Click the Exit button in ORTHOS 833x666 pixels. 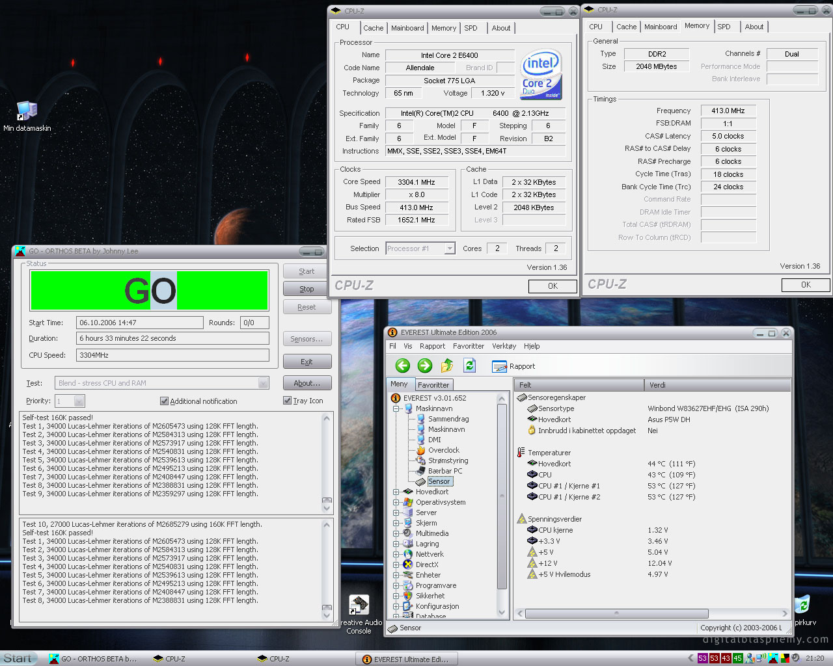[307, 362]
